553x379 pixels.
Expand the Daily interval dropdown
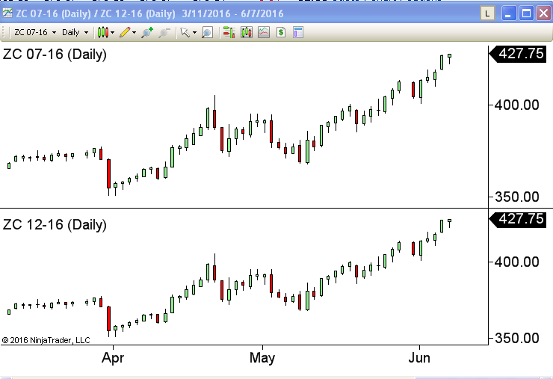point(86,32)
